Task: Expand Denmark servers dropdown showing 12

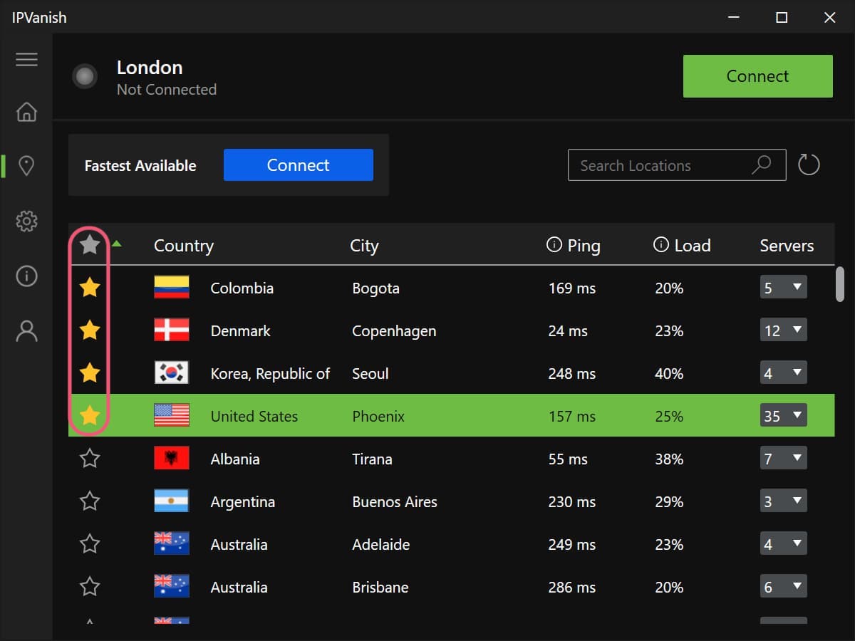Action: (783, 330)
